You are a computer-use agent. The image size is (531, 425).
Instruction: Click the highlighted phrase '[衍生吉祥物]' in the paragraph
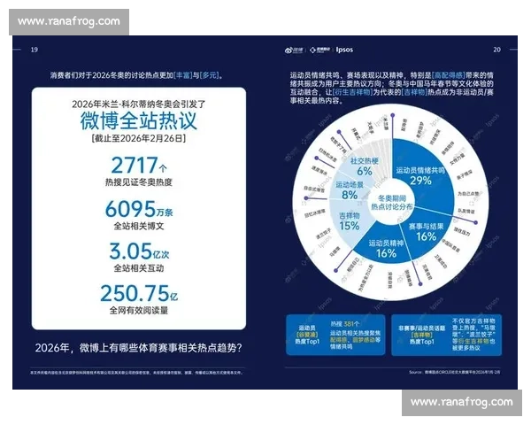pos(353,92)
